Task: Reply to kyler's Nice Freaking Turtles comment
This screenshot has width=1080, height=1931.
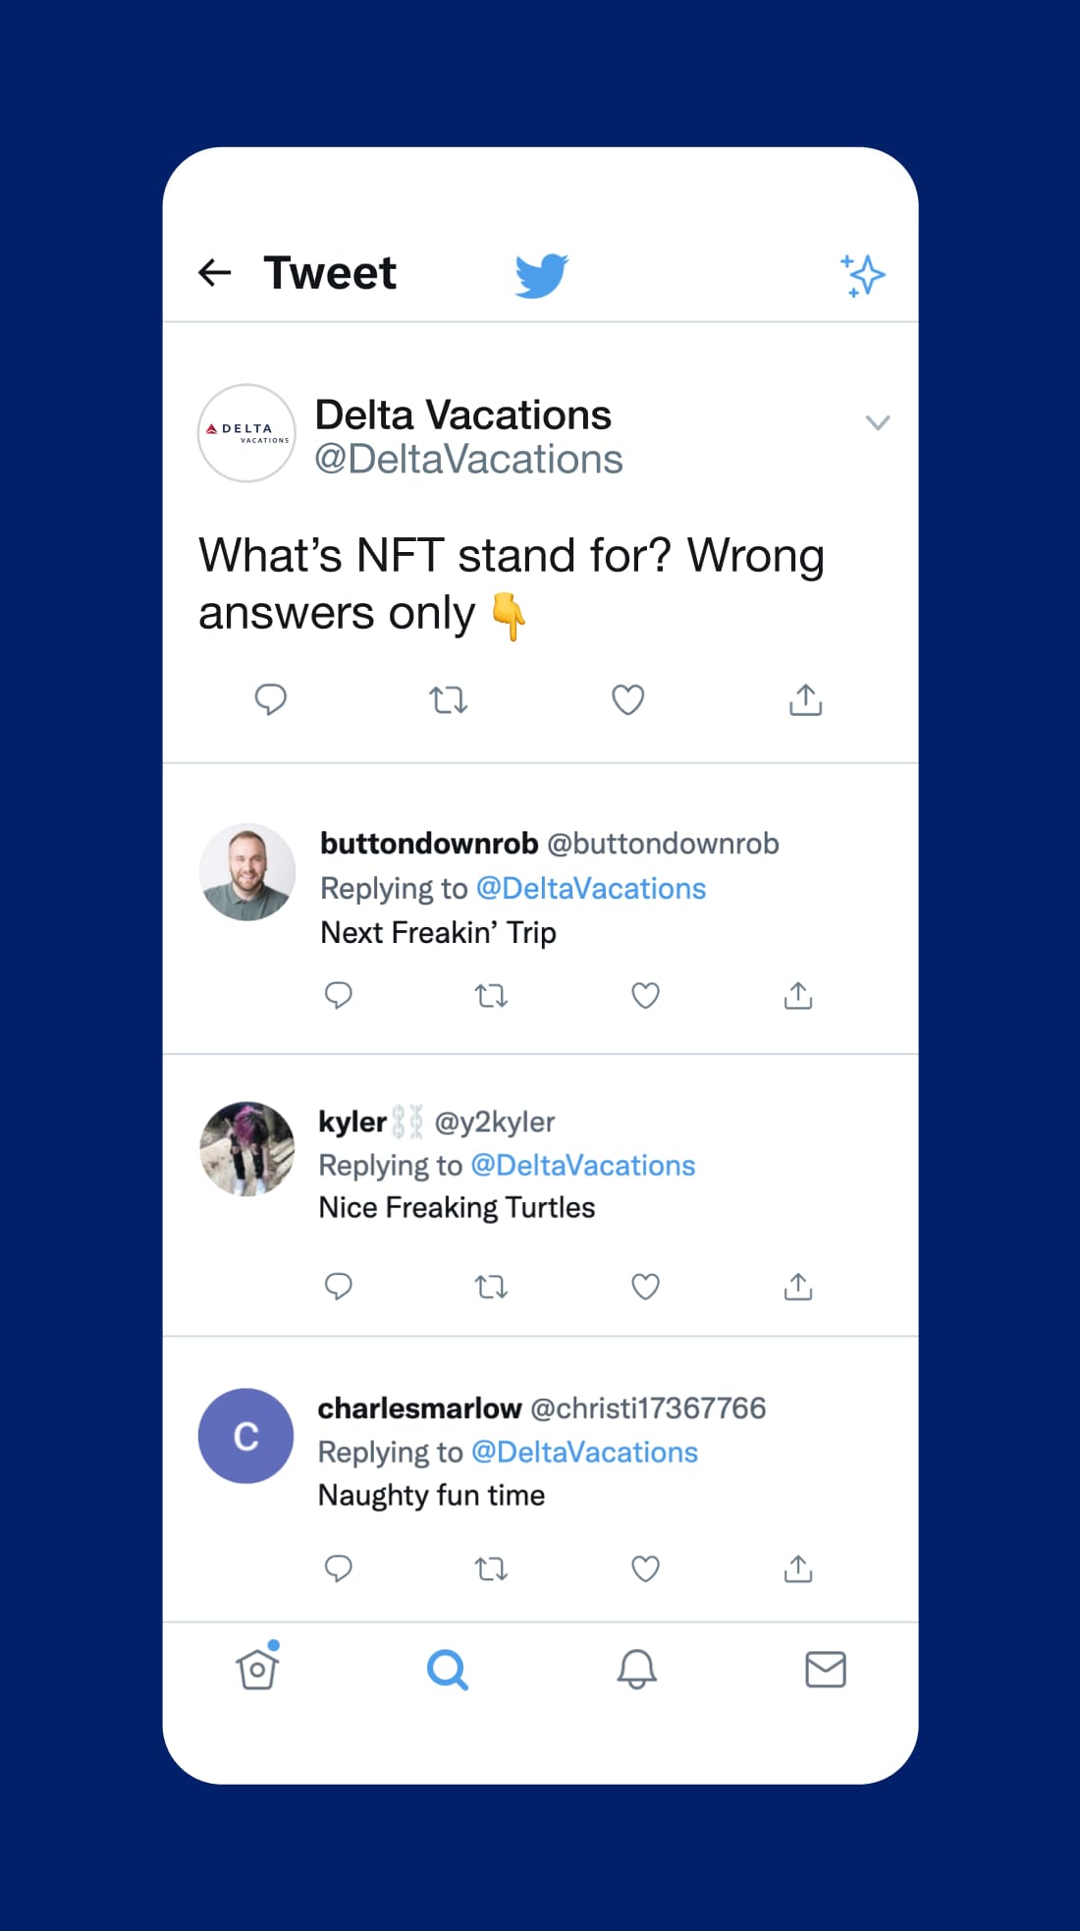Action: (x=339, y=1286)
